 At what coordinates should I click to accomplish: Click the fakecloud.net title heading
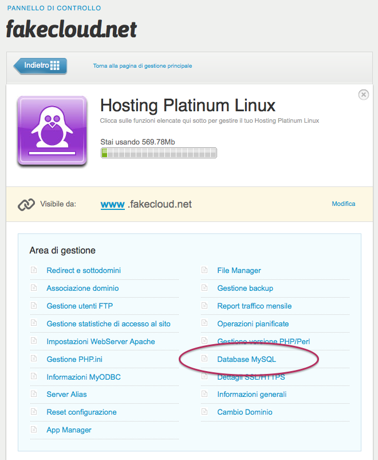click(x=72, y=29)
